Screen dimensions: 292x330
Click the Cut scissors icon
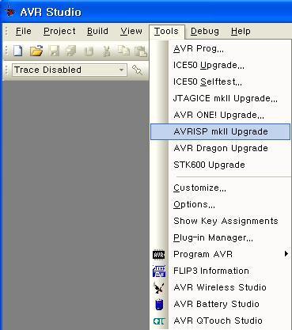[106, 51]
